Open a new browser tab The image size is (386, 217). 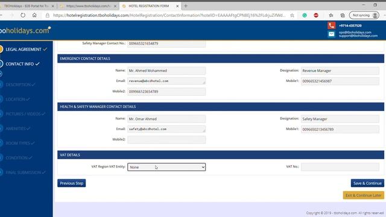(186, 6)
